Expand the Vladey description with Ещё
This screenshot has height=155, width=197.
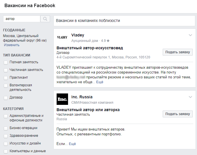coord(100,82)
